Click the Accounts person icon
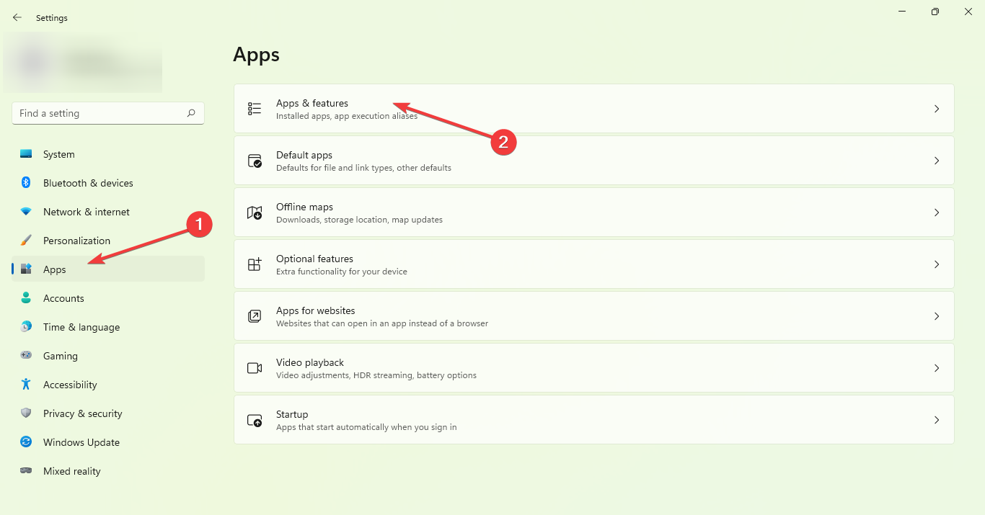985x515 pixels. tap(26, 298)
